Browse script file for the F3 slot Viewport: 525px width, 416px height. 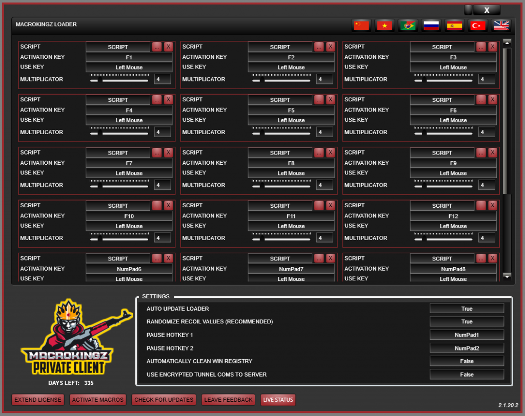(x=481, y=47)
